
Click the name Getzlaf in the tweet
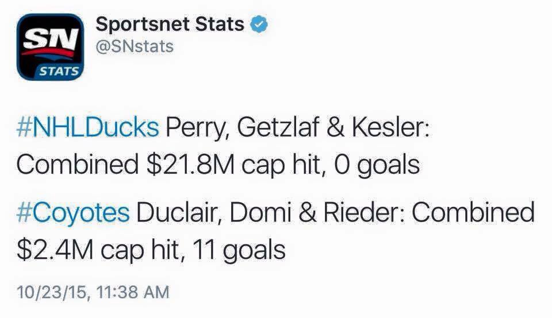click(278, 127)
